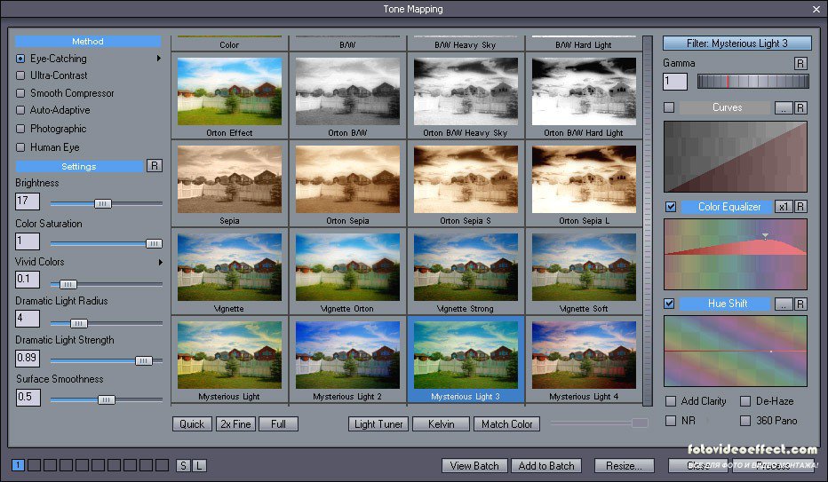Select the Eye-Catching method radio button

coord(20,59)
